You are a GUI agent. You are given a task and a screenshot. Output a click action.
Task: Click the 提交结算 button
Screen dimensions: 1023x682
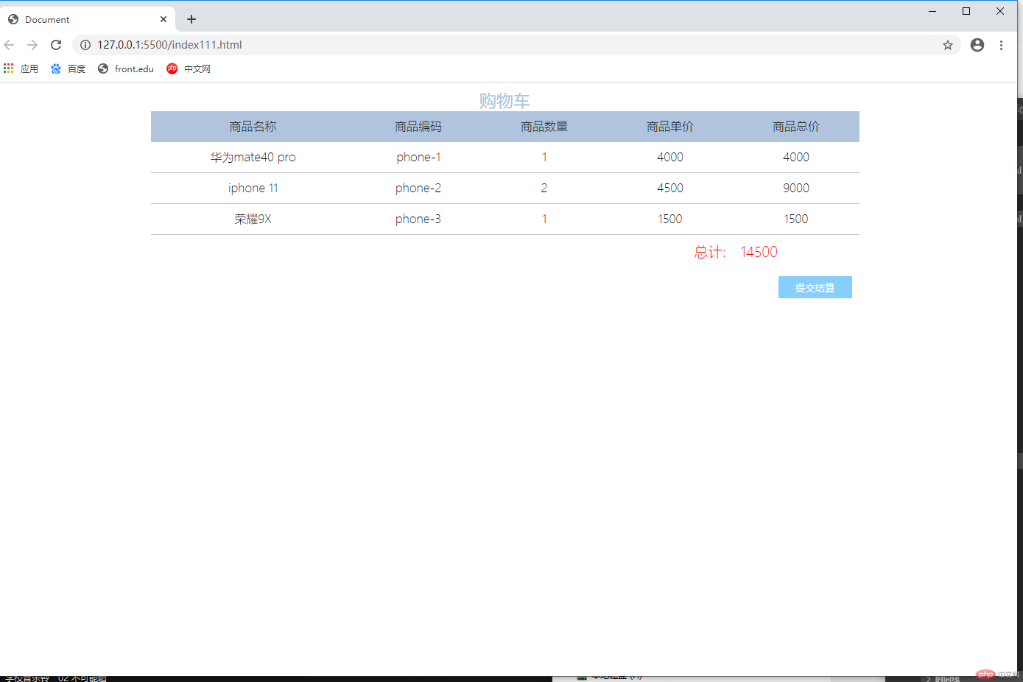815,287
